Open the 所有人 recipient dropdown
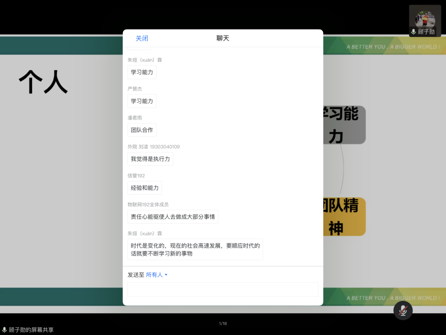The width and height of the screenshot is (446, 335). [x=155, y=275]
